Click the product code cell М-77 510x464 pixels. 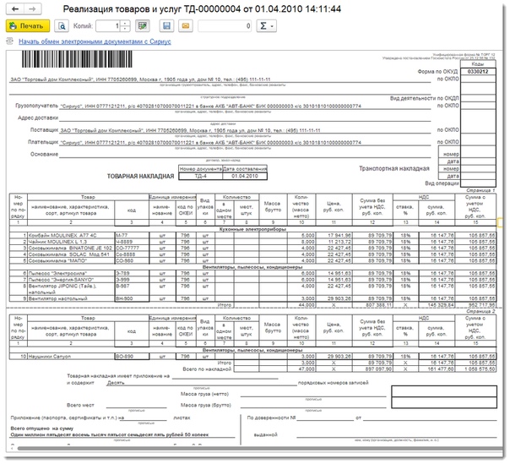(132, 236)
